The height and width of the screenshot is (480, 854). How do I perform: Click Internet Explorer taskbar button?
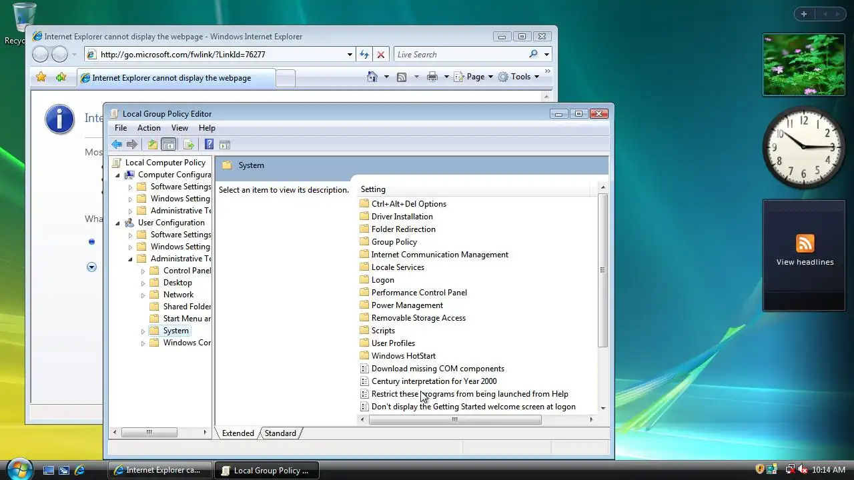tap(160, 470)
